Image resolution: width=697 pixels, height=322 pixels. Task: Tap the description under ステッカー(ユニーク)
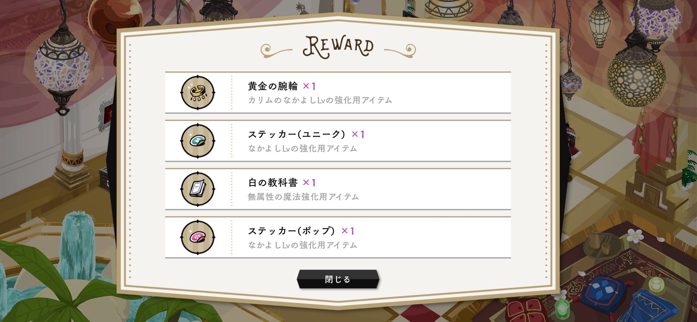tap(302, 149)
